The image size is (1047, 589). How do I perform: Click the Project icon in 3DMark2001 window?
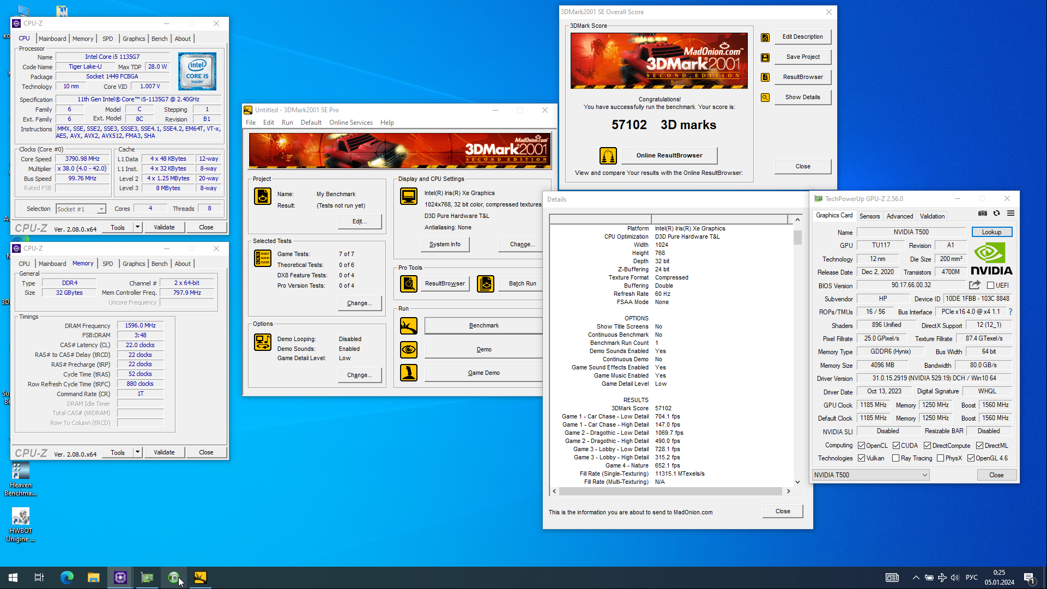[263, 196]
